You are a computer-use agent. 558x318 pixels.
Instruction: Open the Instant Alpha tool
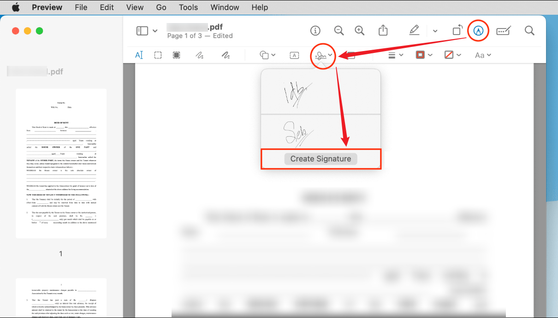tap(176, 55)
